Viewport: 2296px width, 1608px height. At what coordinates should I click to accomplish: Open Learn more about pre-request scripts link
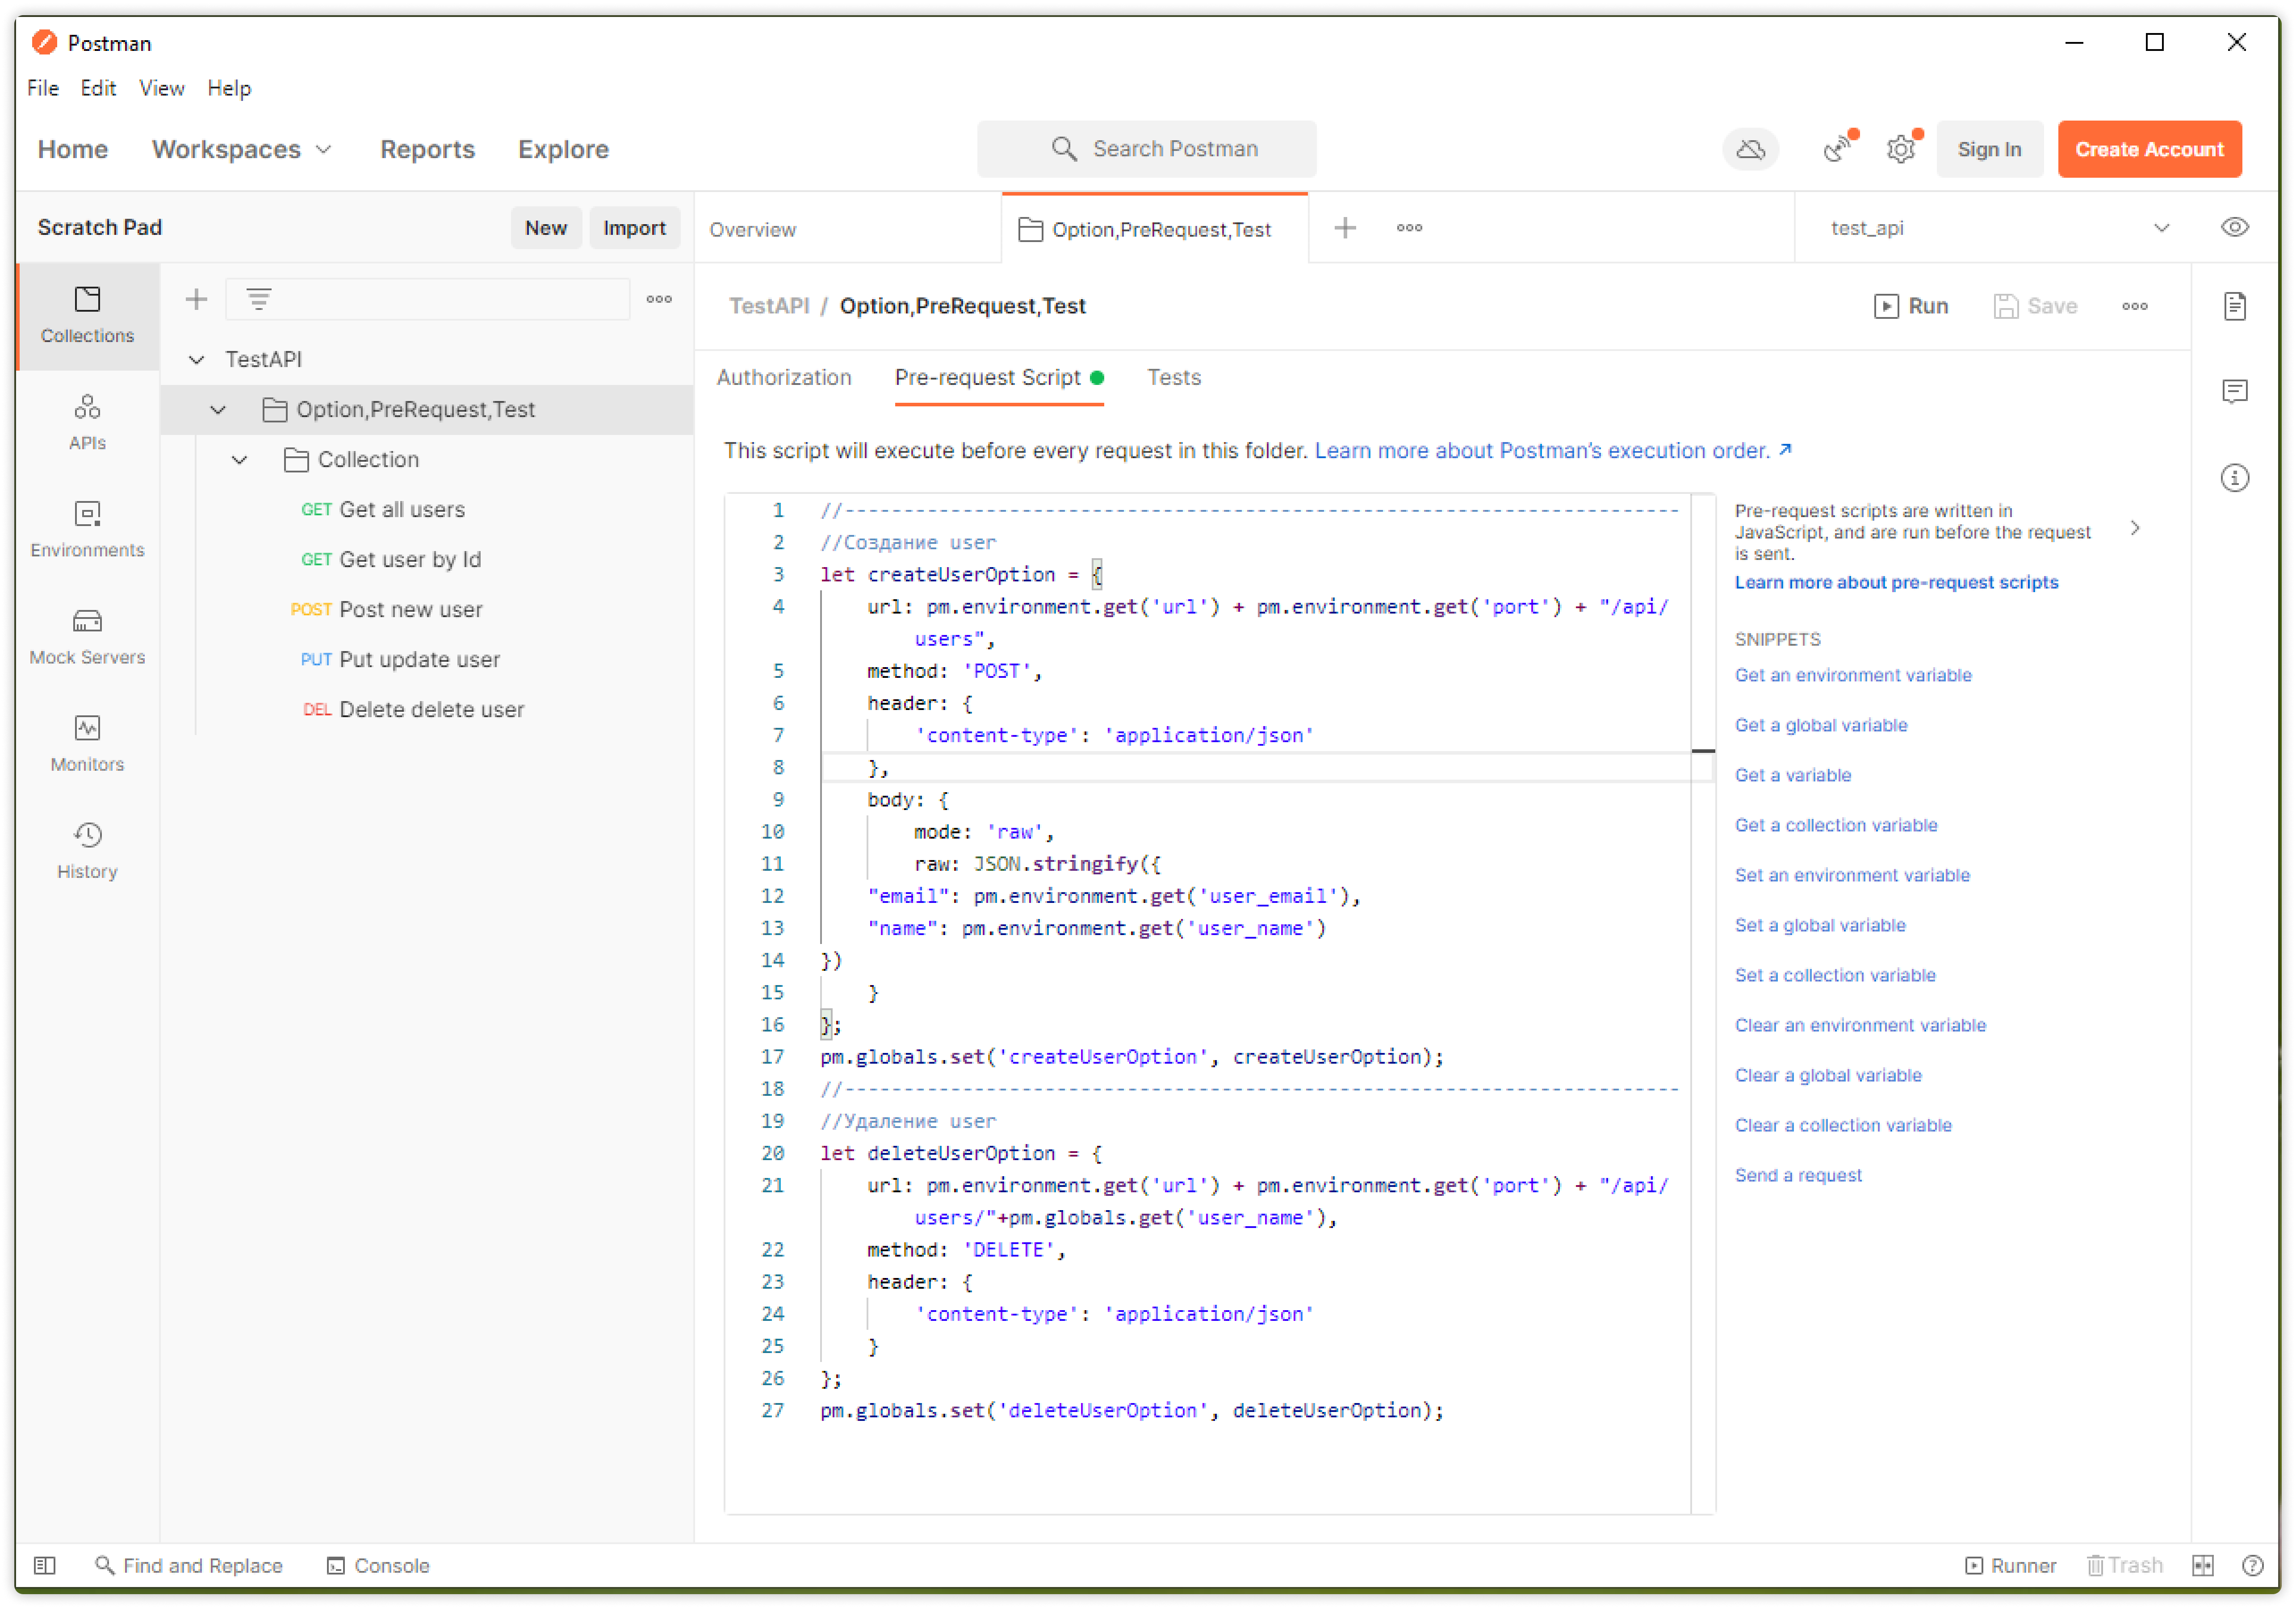pos(1896,582)
